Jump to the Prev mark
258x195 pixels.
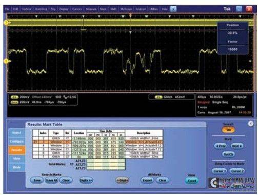(221, 146)
